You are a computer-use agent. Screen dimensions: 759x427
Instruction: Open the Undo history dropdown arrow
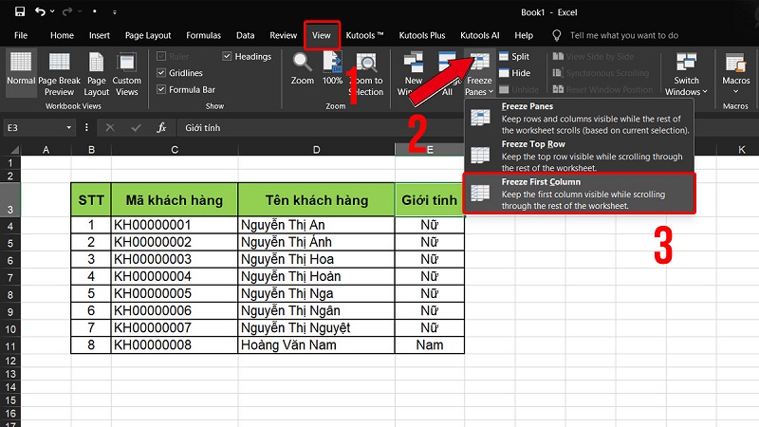(x=52, y=11)
